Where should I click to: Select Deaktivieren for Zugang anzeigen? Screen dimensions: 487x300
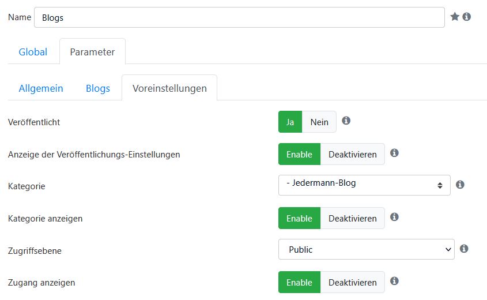353,282
